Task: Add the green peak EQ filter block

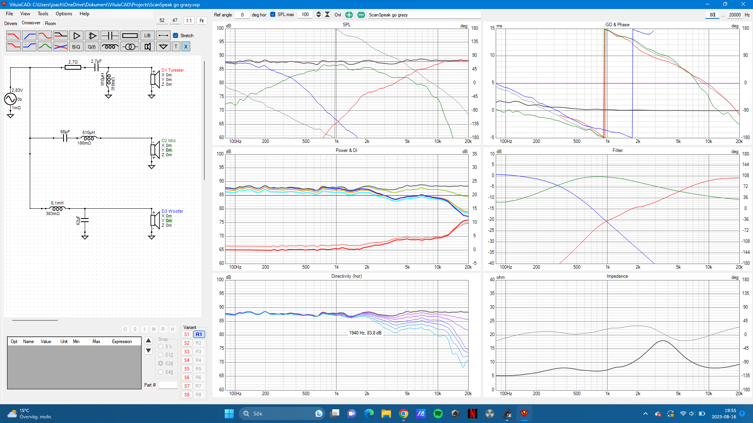Action: point(45,47)
